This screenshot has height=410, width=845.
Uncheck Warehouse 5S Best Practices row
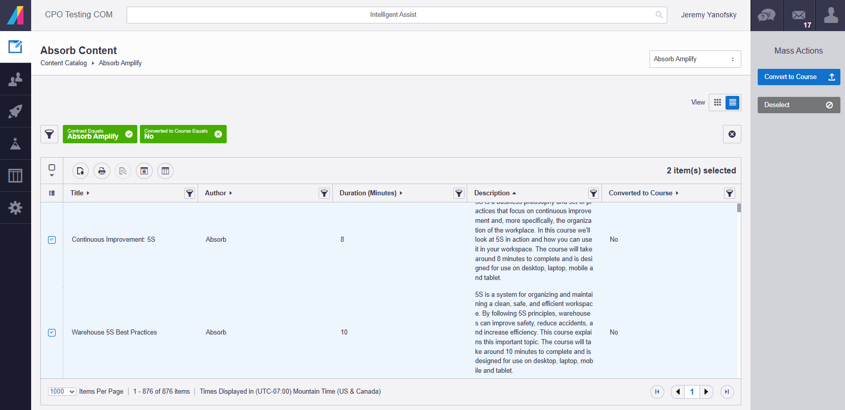(x=52, y=332)
